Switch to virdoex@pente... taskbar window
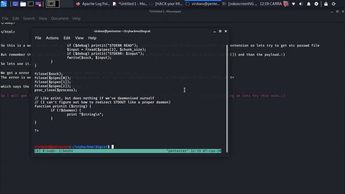345x194 pixels. point(203,4)
